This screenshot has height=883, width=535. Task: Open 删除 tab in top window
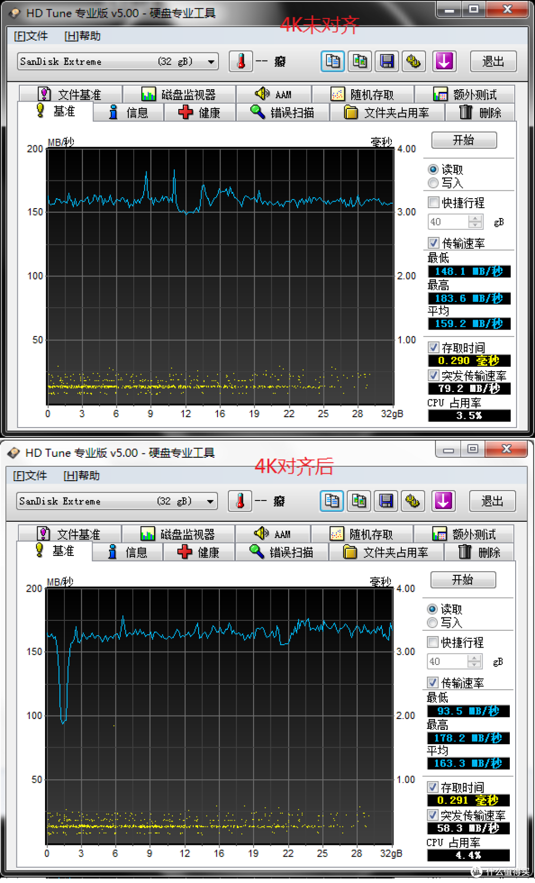click(x=480, y=112)
